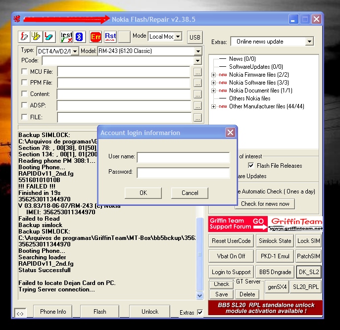Open the Model RM-243 dropdown
The width and height of the screenshot is (340, 330).
click(x=198, y=51)
